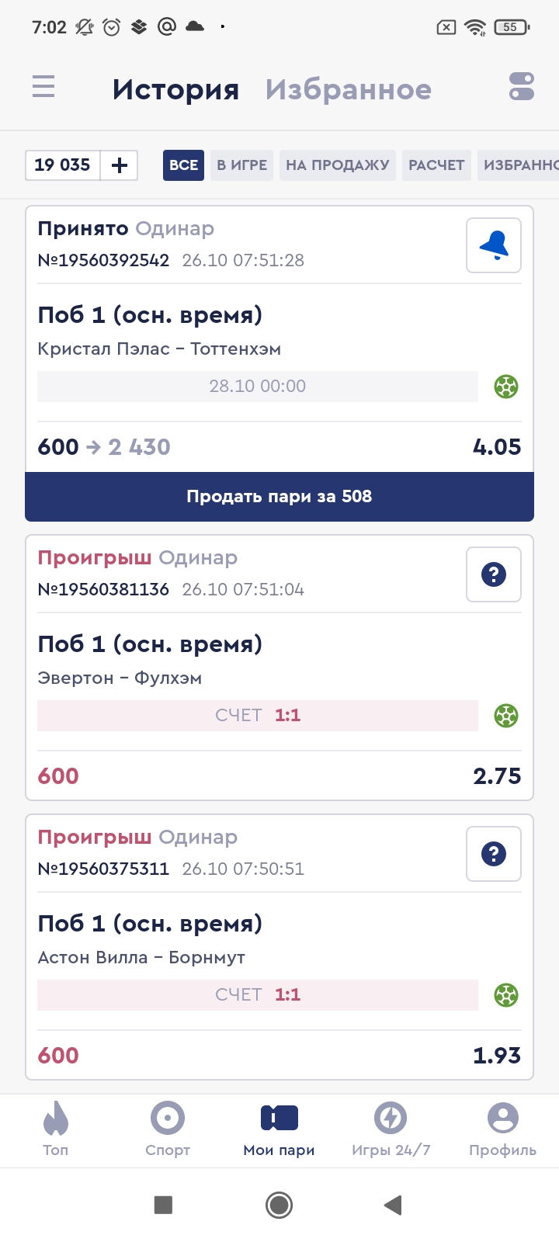This screenshot has width=559, height=1242.
Task: Open the Топ flame tab
Action: pos(56,1129)
